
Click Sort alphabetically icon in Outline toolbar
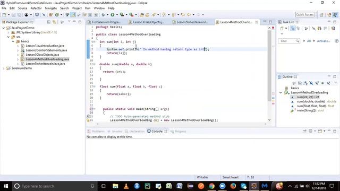click(305, 83)
